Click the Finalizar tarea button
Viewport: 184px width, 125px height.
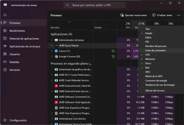[x=162, y=15]
